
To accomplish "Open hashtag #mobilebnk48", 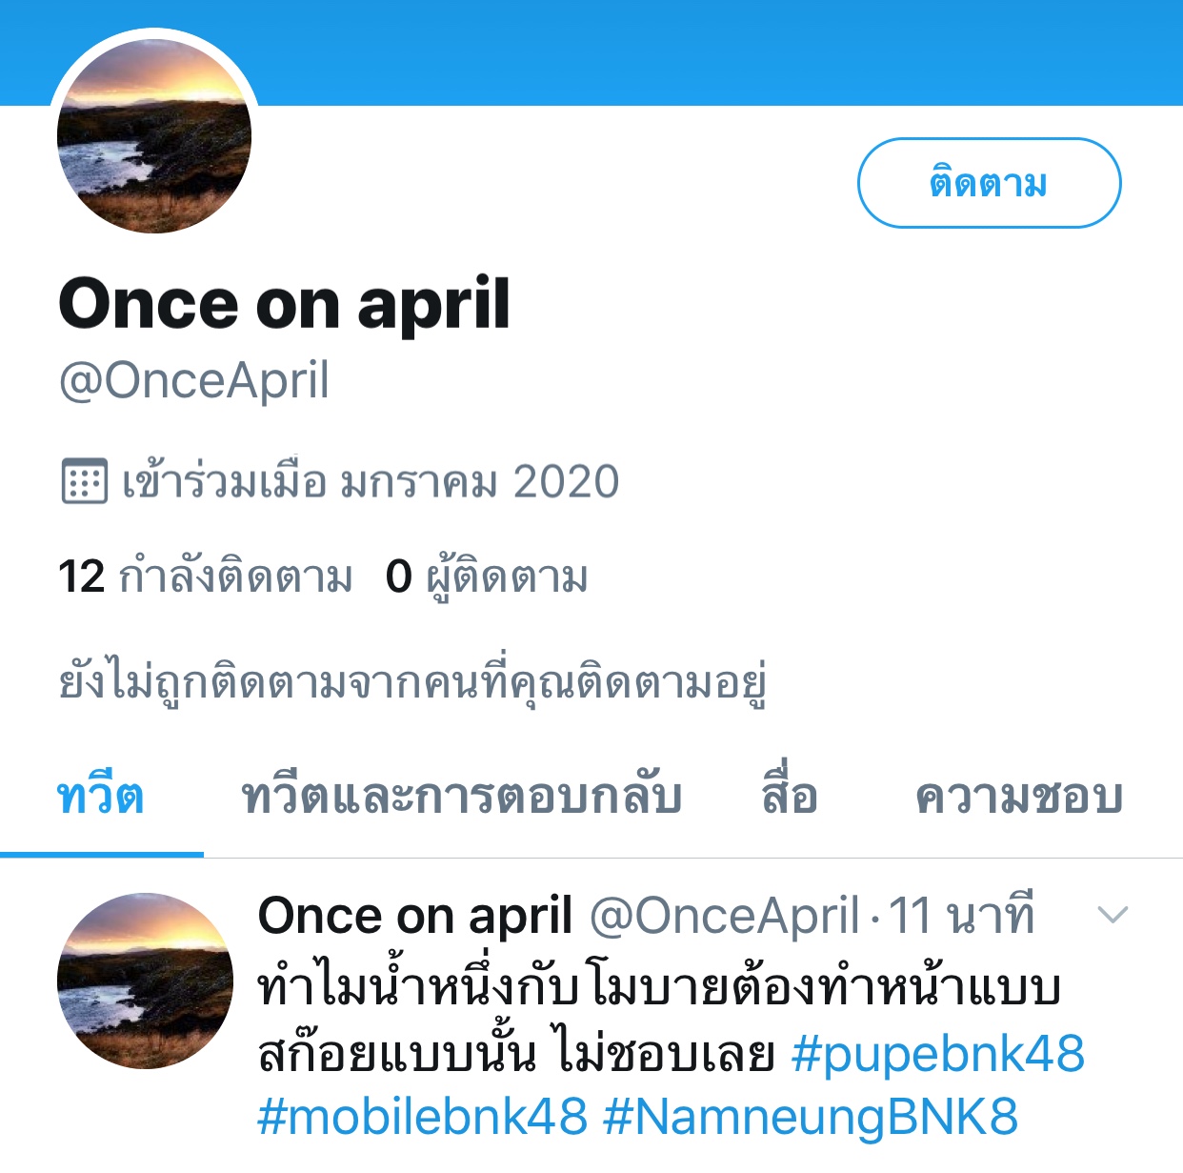I will click(423, 1116).
